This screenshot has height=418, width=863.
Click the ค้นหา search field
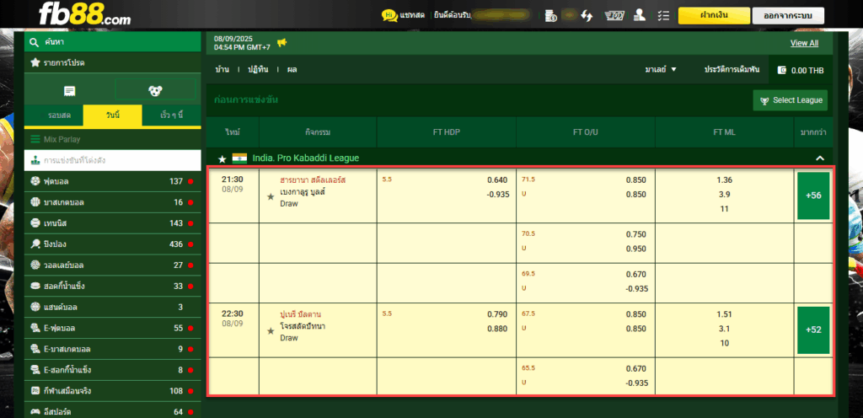point(112,42)
